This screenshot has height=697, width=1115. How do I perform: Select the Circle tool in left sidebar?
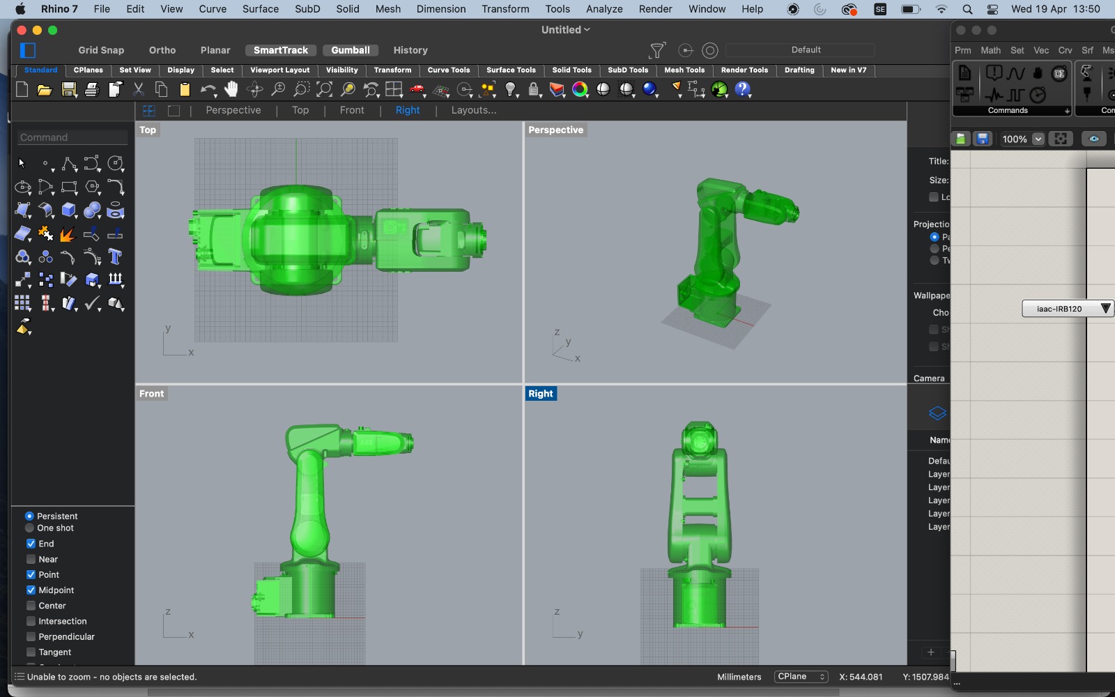(116, 164)
